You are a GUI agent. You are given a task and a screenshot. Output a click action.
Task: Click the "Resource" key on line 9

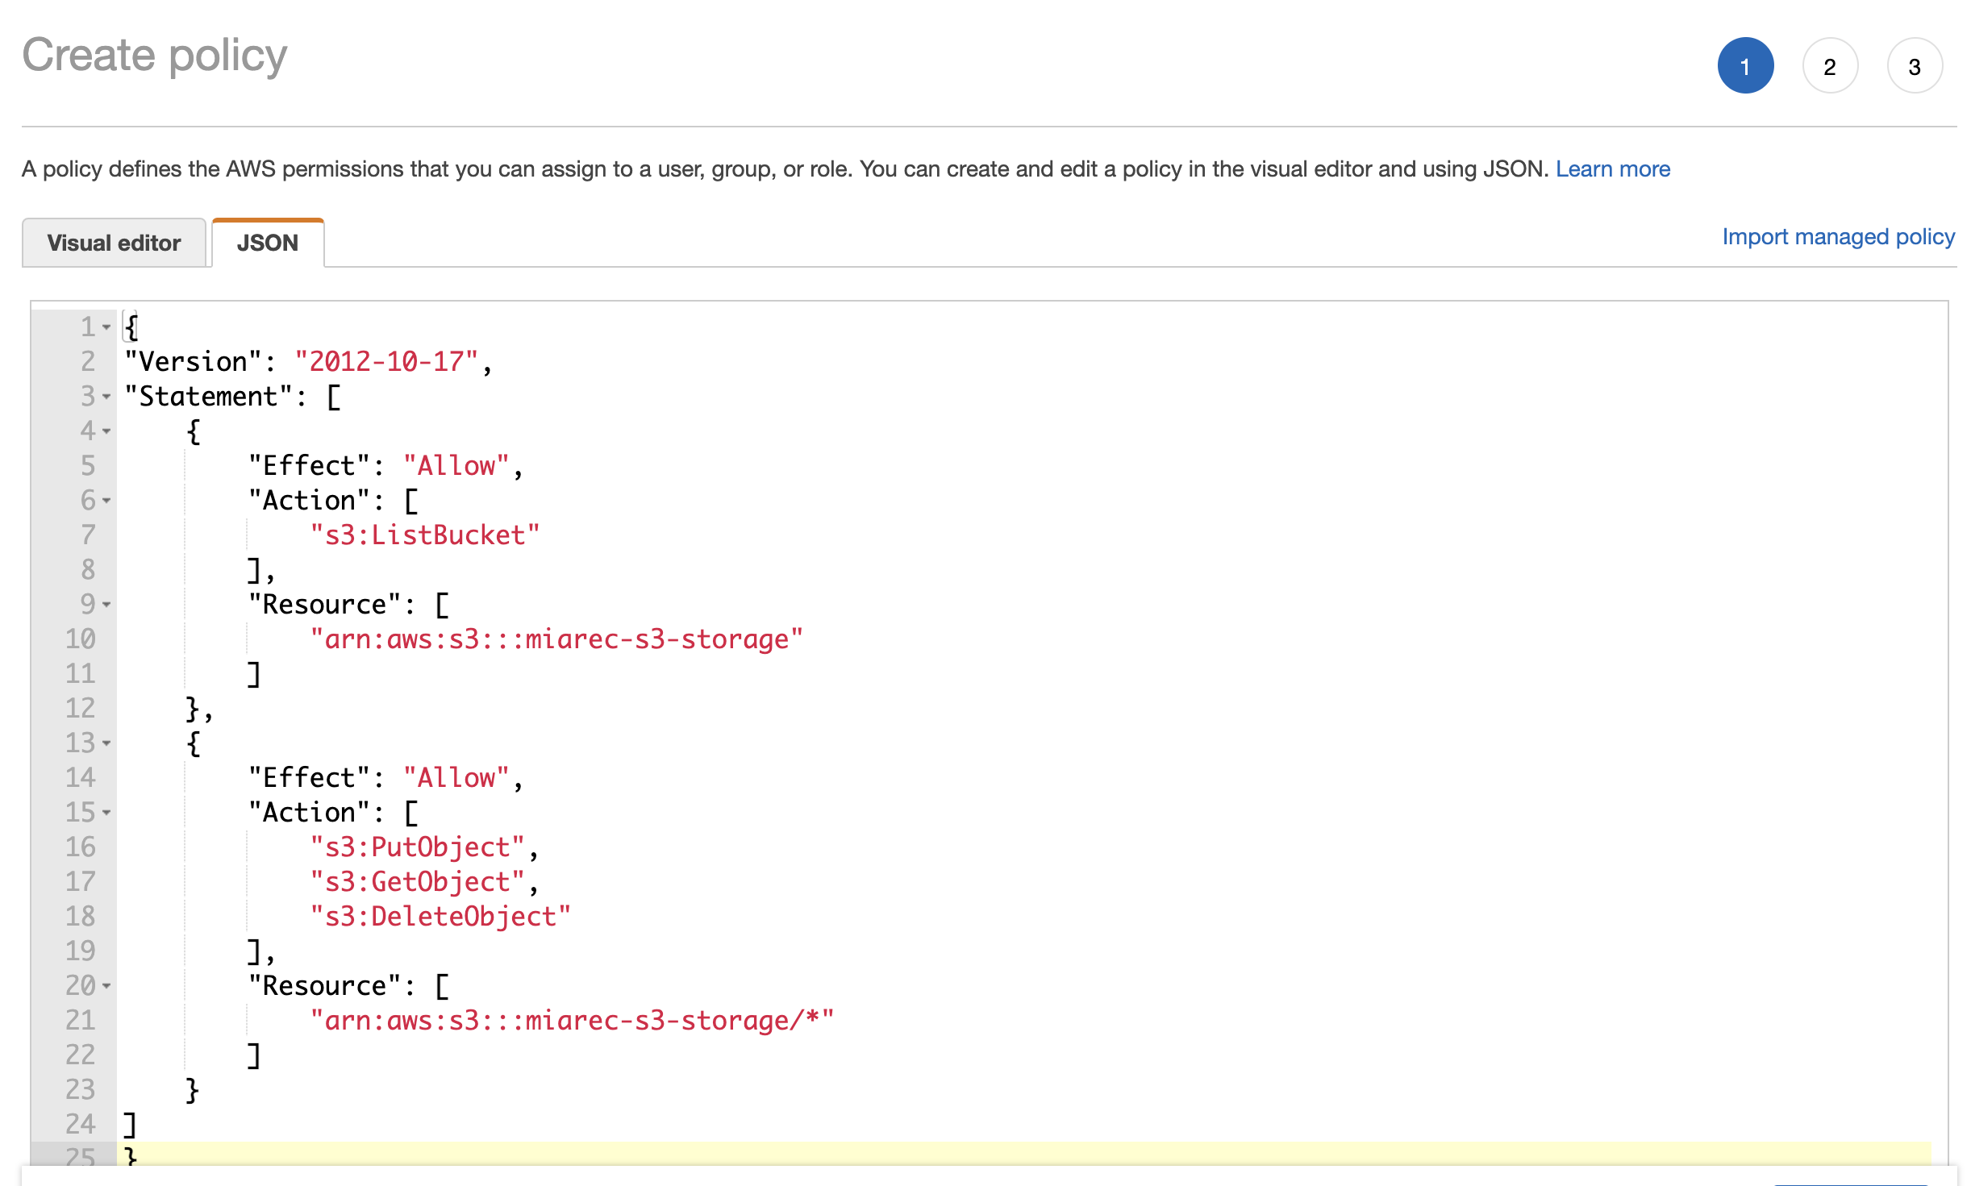324,605
